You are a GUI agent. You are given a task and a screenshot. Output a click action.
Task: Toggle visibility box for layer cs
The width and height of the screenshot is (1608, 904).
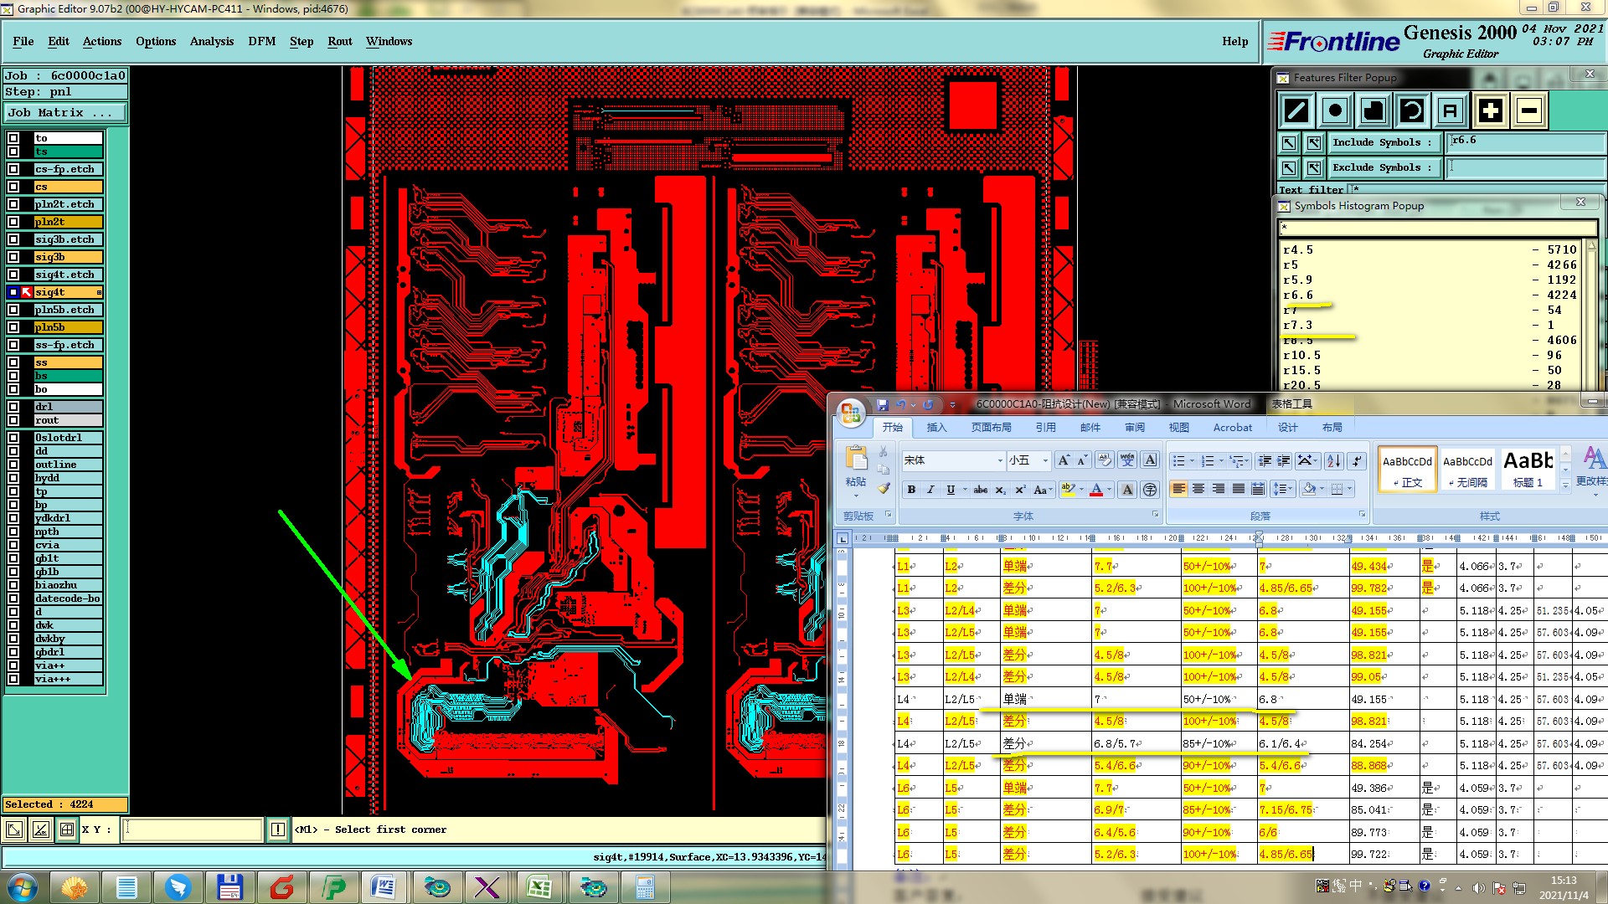coord(13,187)
